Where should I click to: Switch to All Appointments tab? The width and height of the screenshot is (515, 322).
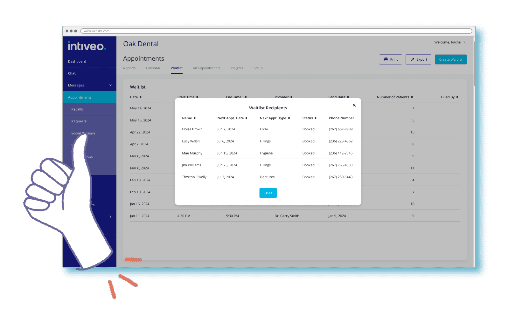(206, 68)
